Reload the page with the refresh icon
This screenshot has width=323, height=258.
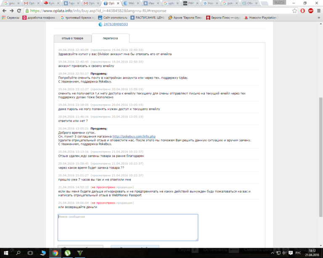tap(19, 11)
